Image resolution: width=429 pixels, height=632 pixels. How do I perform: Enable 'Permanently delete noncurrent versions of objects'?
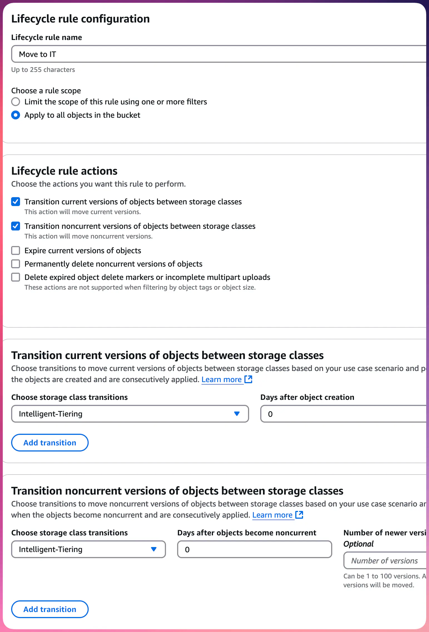pyautogui.click(x=16, y=264)
